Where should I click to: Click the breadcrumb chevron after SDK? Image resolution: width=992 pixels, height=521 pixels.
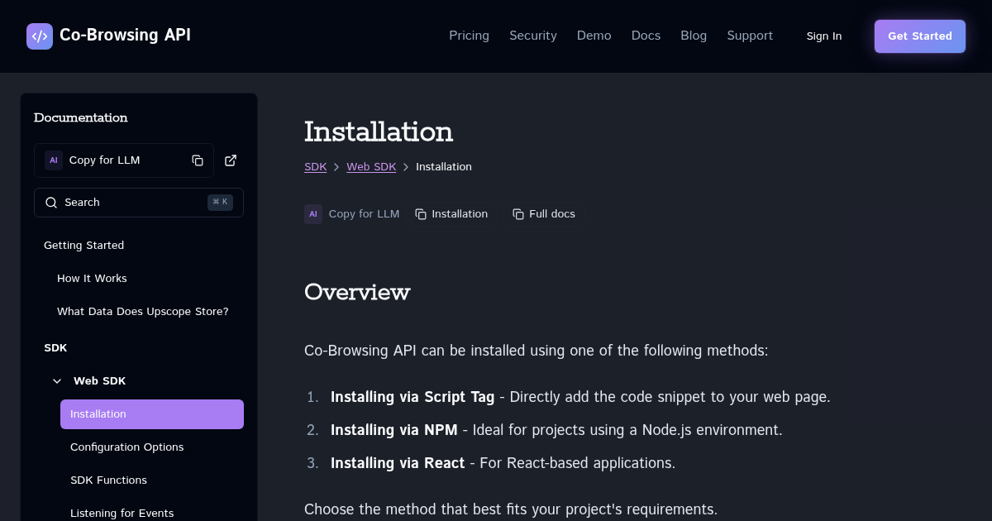coord(336,167)
